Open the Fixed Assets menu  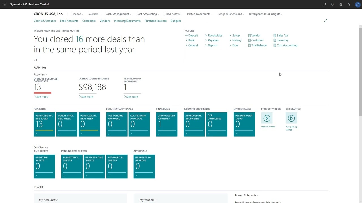point(173,14)
